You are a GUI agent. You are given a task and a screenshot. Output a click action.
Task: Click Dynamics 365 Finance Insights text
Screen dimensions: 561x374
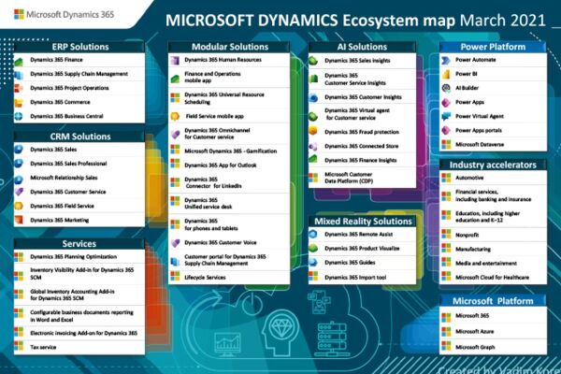click(360, 160)
